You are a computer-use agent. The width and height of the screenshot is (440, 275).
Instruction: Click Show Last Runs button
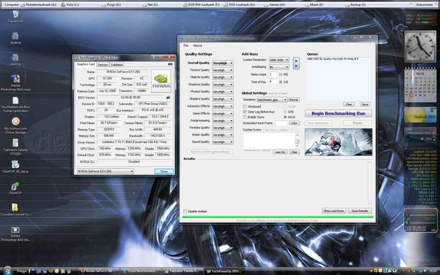point(334,211)
